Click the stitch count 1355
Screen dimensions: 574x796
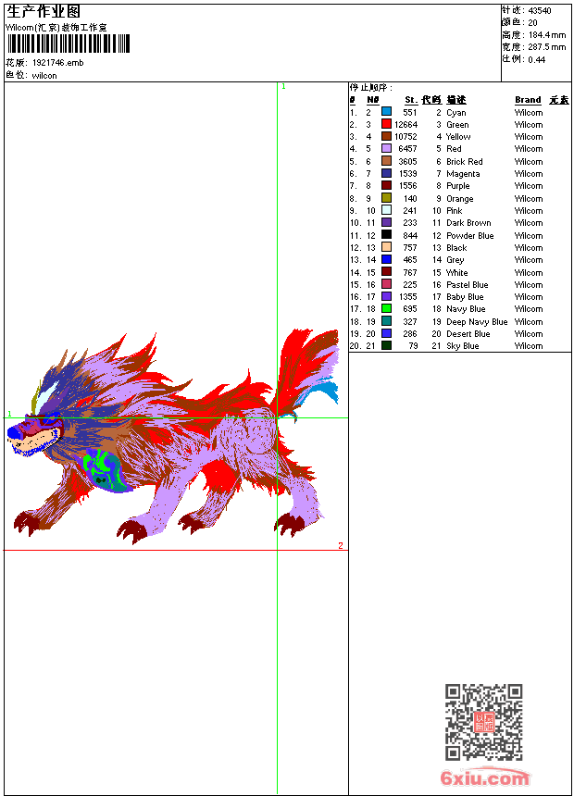408,296
